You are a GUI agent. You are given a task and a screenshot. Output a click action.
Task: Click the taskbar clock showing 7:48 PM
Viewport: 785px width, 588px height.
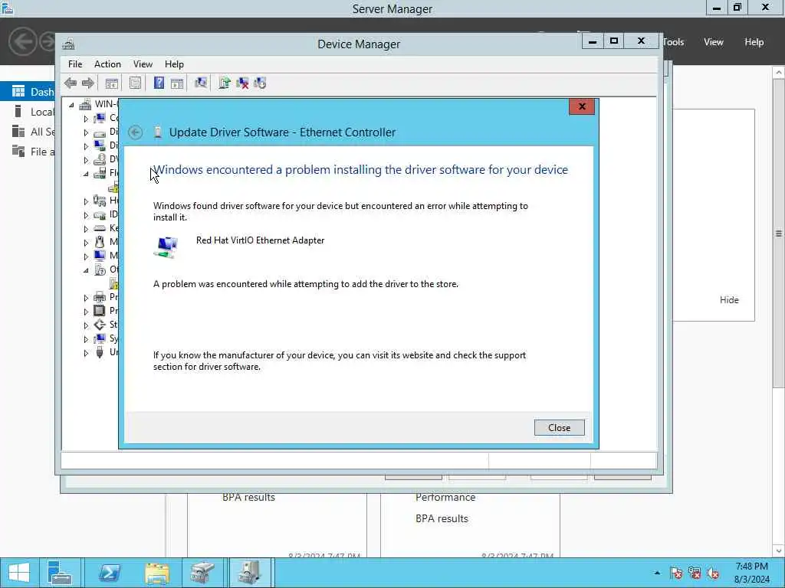(x=751, y=573)
